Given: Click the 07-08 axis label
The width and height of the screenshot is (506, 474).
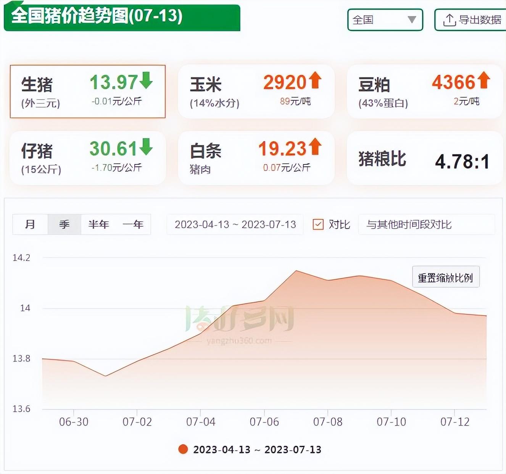Looking at the screenshot, I should pyautogui.click(x=328, y=422).
